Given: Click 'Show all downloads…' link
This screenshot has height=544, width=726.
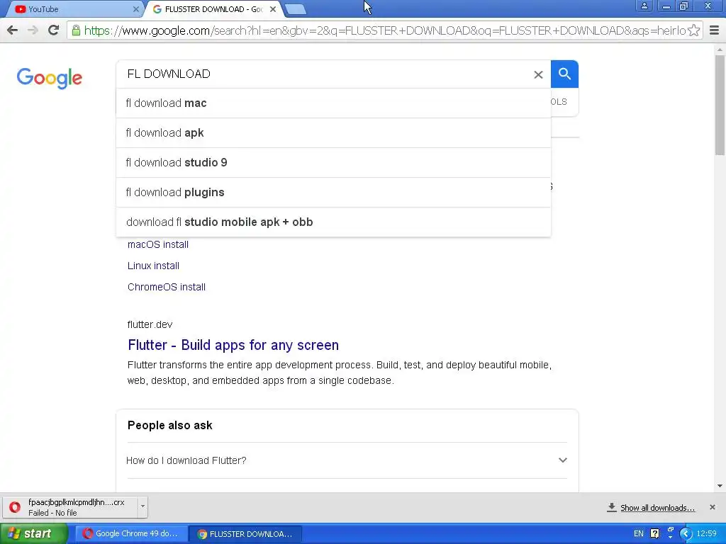Looking at the screenshot, I should click(x=657, y=508).
